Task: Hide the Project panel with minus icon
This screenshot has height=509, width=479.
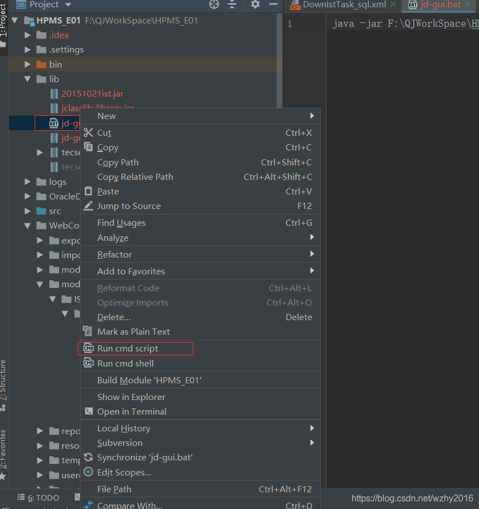Action: coord(273,4)
